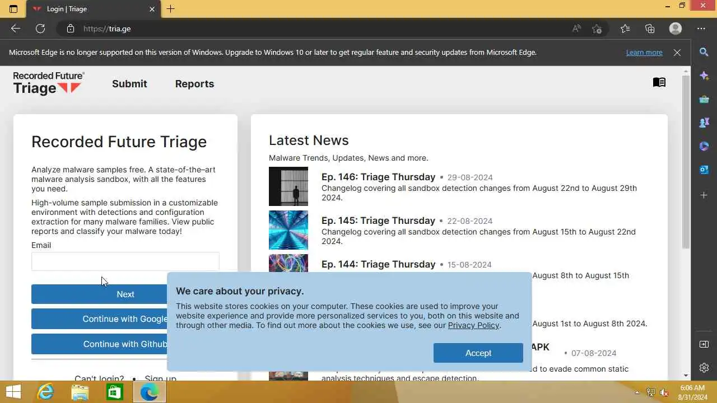
Task: Open the Reports menu item
Action: click(194, 83)
